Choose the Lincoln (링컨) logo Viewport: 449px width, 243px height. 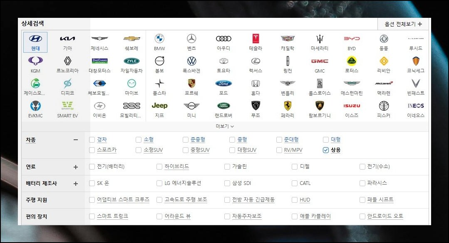[x=288, y=61]
